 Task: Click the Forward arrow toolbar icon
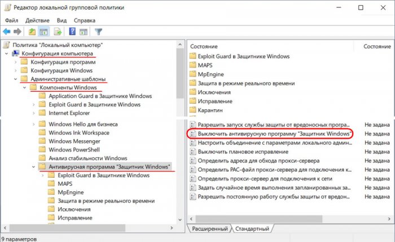[17, 32]
